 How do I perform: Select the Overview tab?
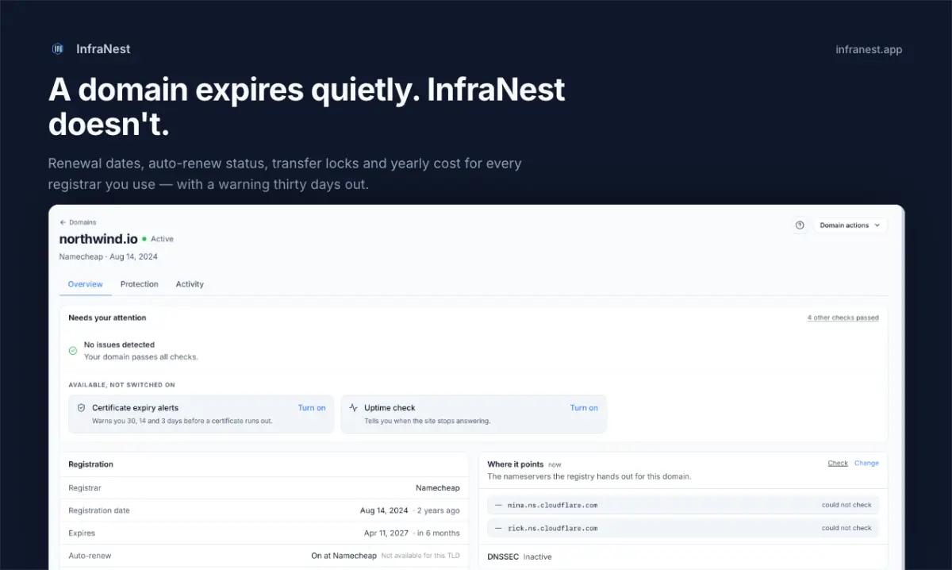(85, 284)
